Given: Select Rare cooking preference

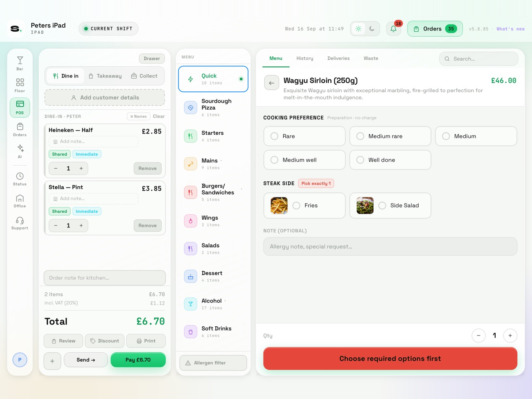Looking at the screenshot, I should pyautogui.click(x=304, y=136).
